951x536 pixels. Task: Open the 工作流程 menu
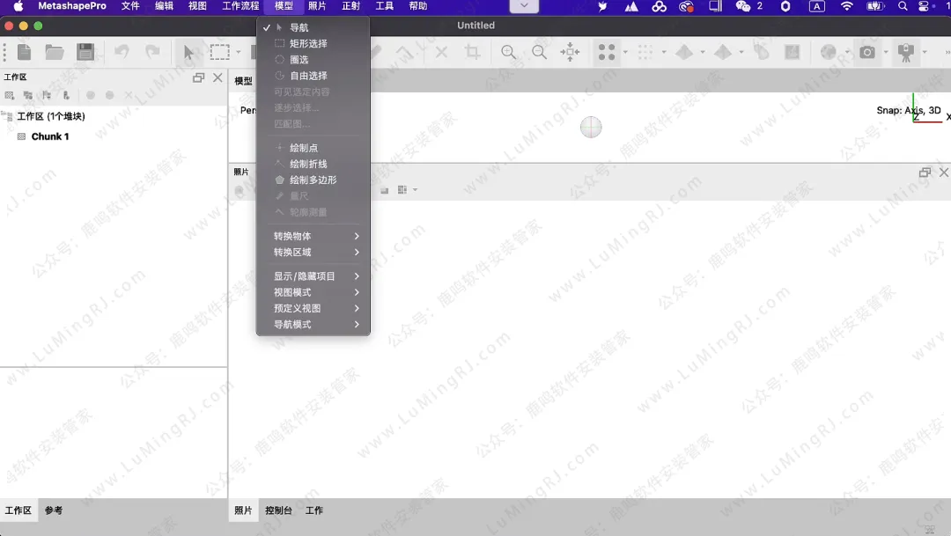click(240, 6)
